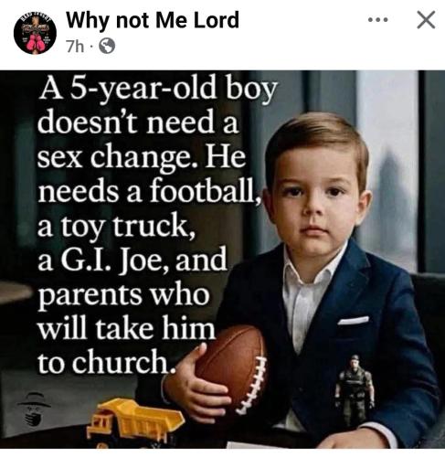
Task: Open the Why not Me Lord profile picture
Action: (x=35, y=33)
